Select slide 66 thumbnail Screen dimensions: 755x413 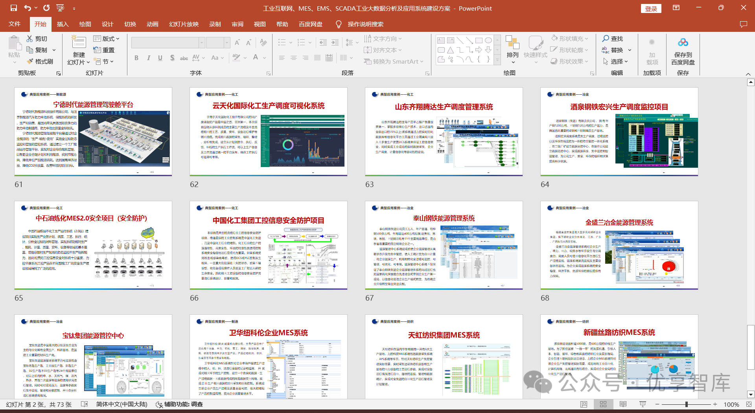click(269, 245)
